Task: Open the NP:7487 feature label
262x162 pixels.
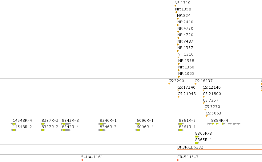Action: pyautogui.click(x=185, y=41)
